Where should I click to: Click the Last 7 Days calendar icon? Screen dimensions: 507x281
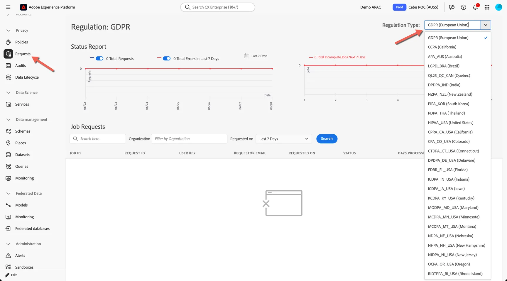(x=246, y=56)
